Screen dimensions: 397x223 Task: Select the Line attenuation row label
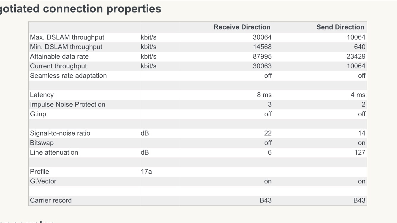54,153
